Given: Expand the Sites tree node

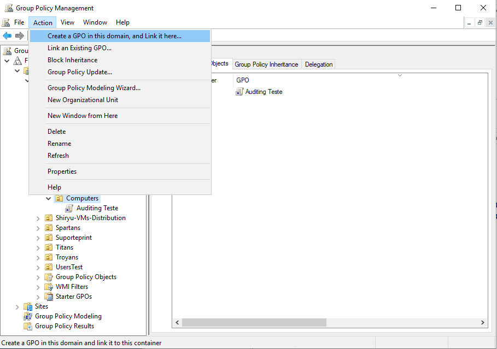Looking at the screenshot, I should pyautogui.click(x=17, y=306).
